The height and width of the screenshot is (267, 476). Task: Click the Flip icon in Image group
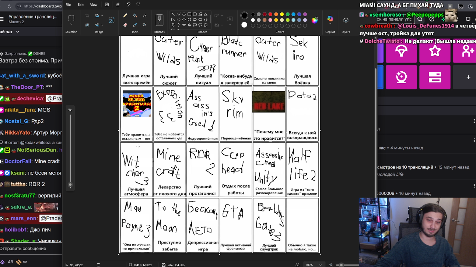point(97,25)
